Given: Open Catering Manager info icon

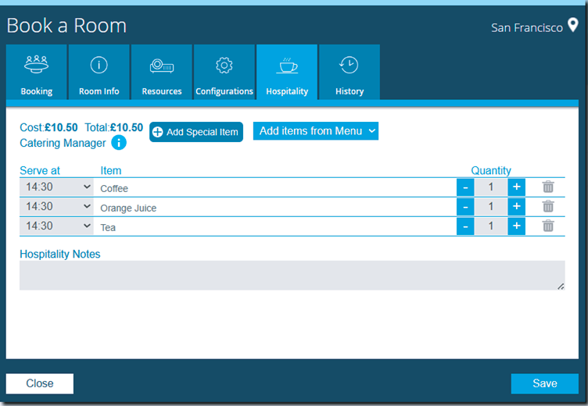Looking at the screenshot, I should coord(119,143).
